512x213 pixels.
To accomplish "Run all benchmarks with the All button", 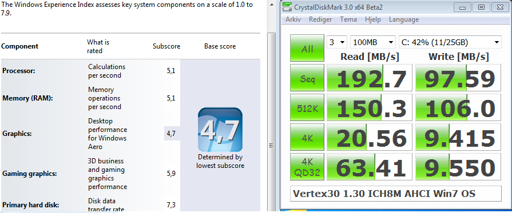I will coord(307,49).
